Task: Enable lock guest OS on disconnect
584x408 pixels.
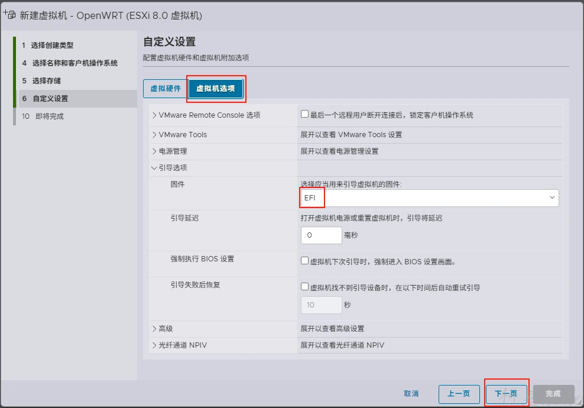Action: (305, 115)
